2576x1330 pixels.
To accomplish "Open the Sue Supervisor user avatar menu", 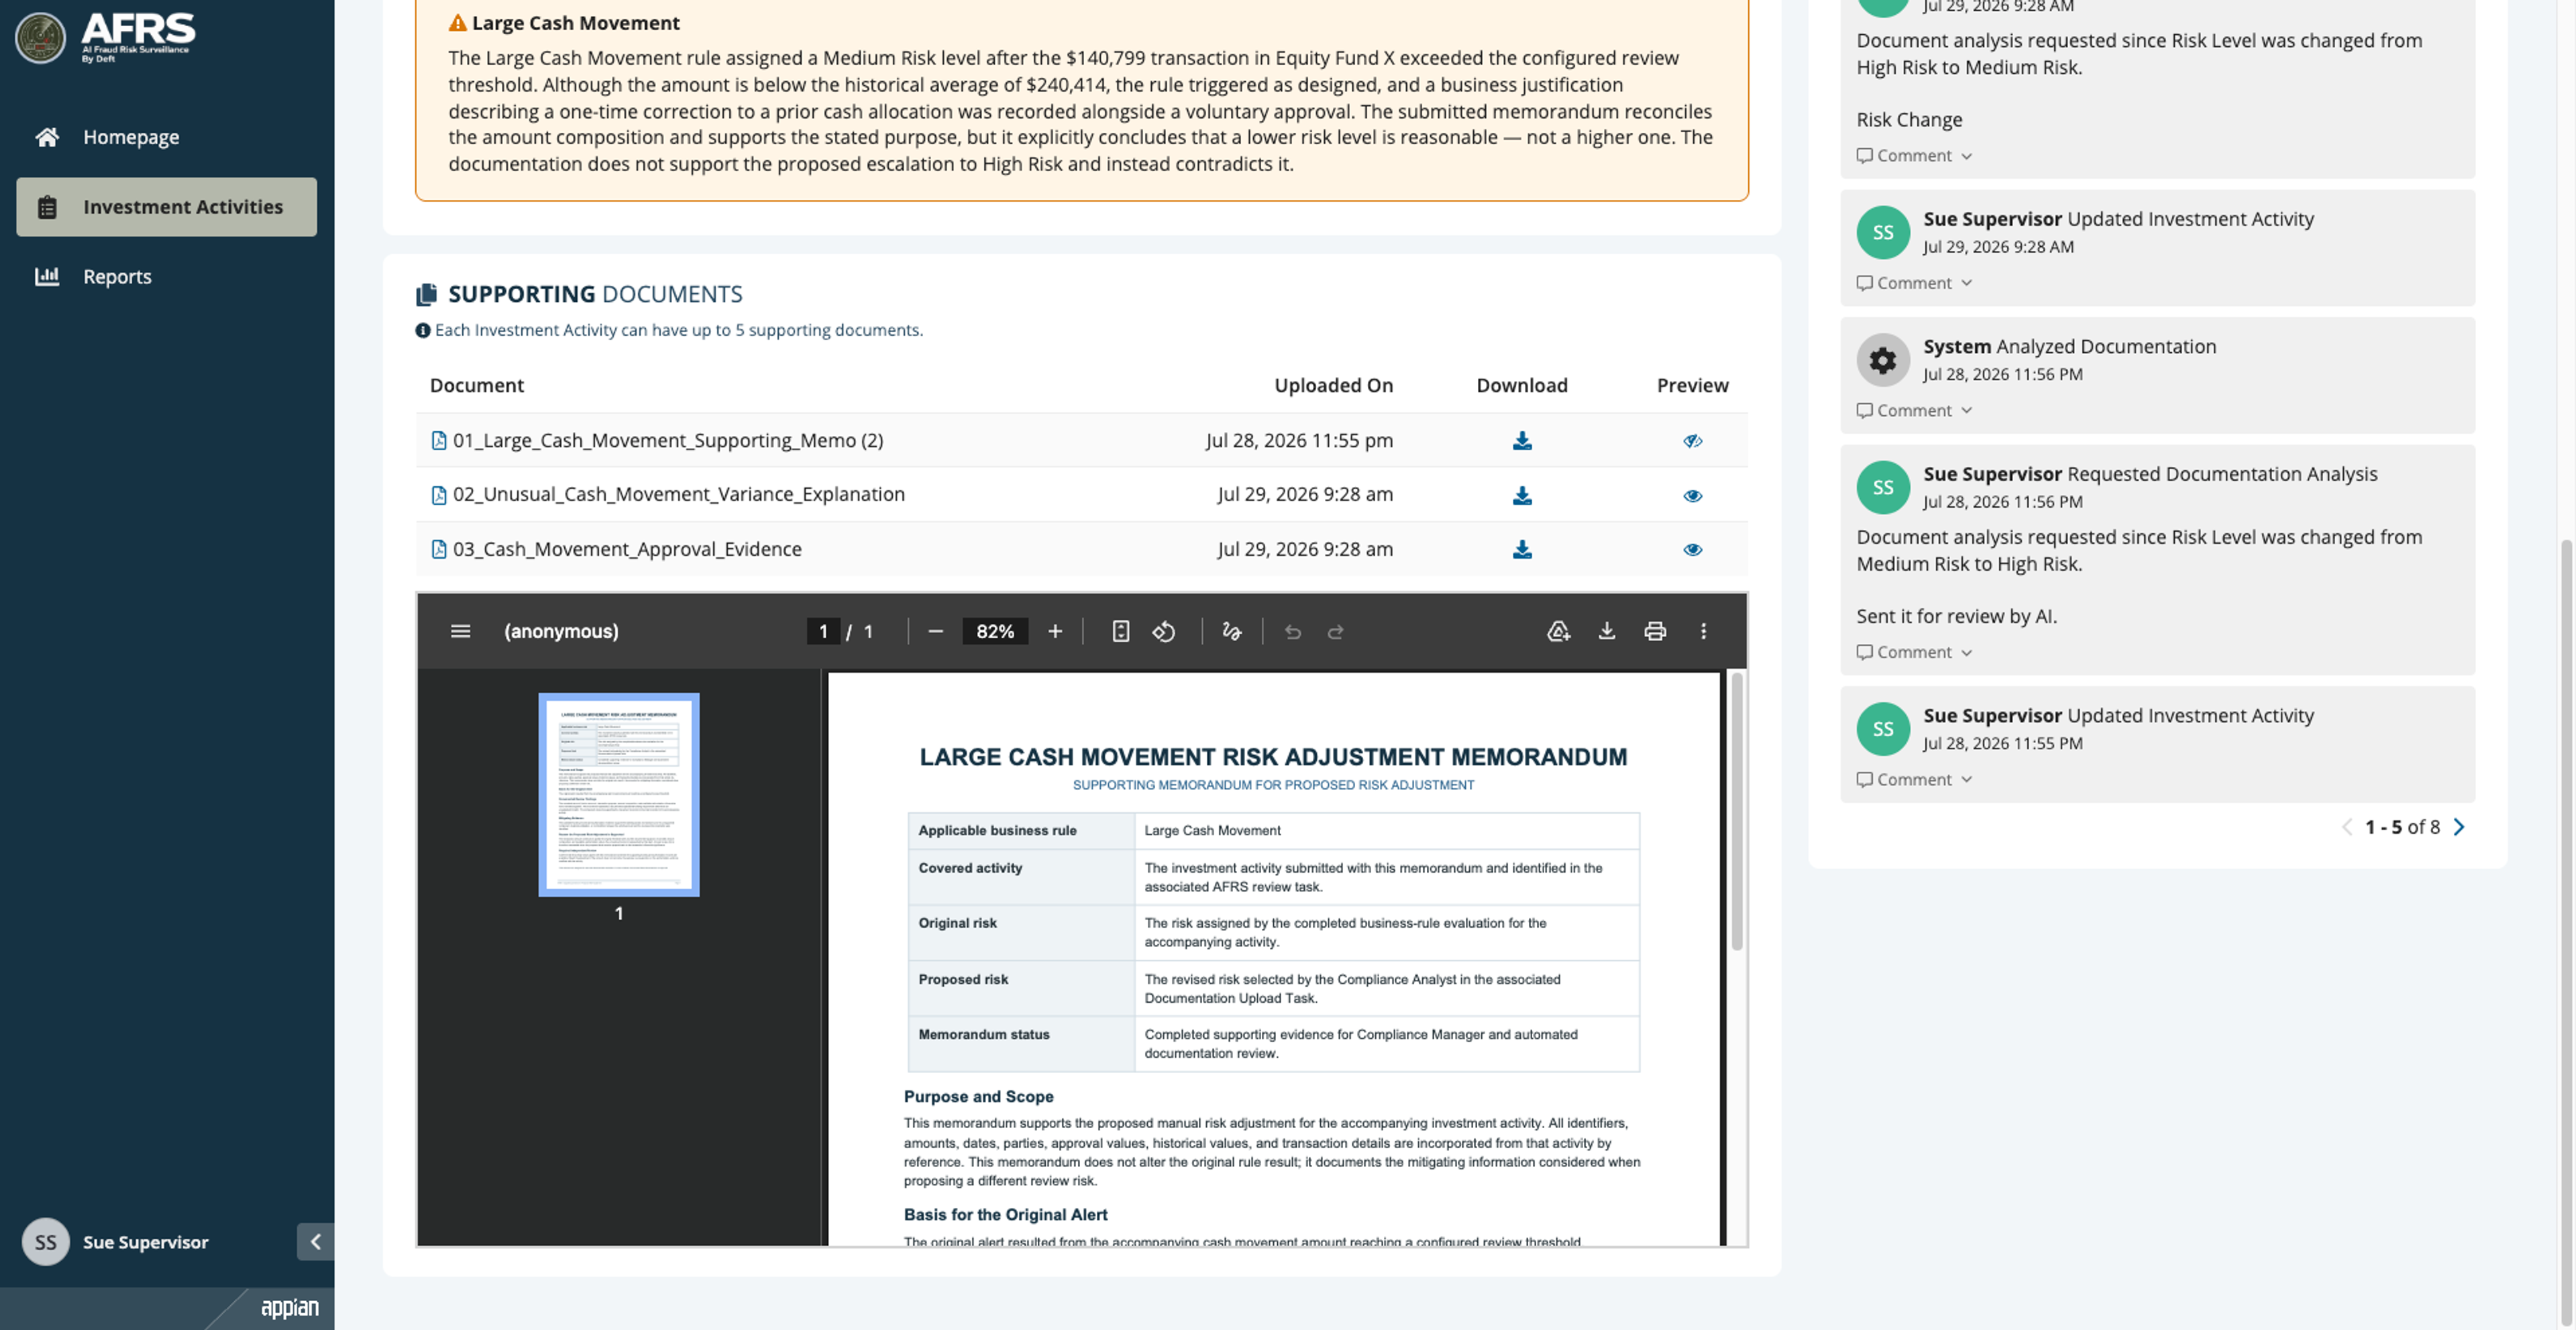I will pyautogui.click(x=45, y=1242).
